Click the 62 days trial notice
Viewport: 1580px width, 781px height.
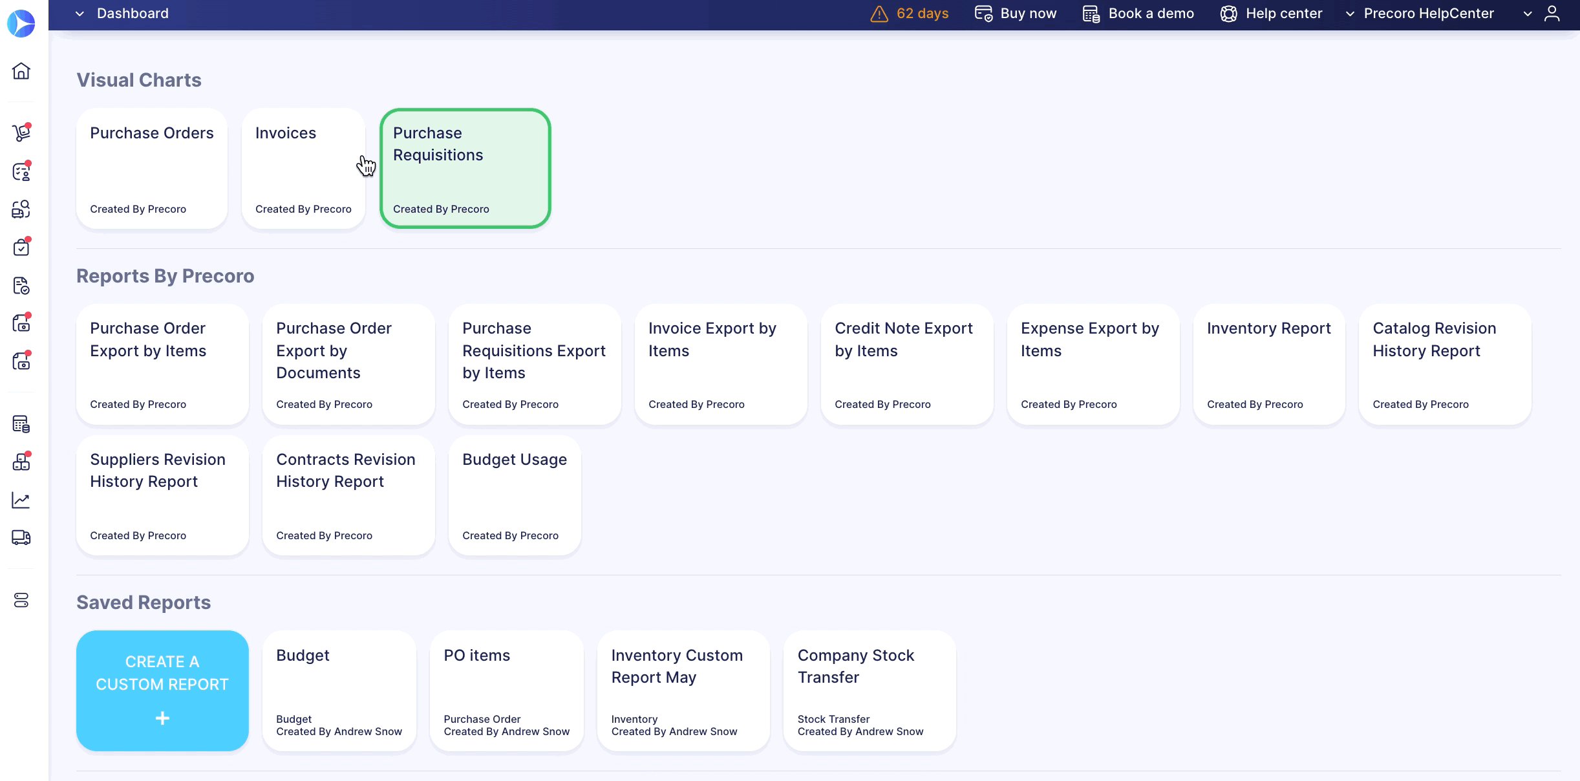tap(923, 14)
